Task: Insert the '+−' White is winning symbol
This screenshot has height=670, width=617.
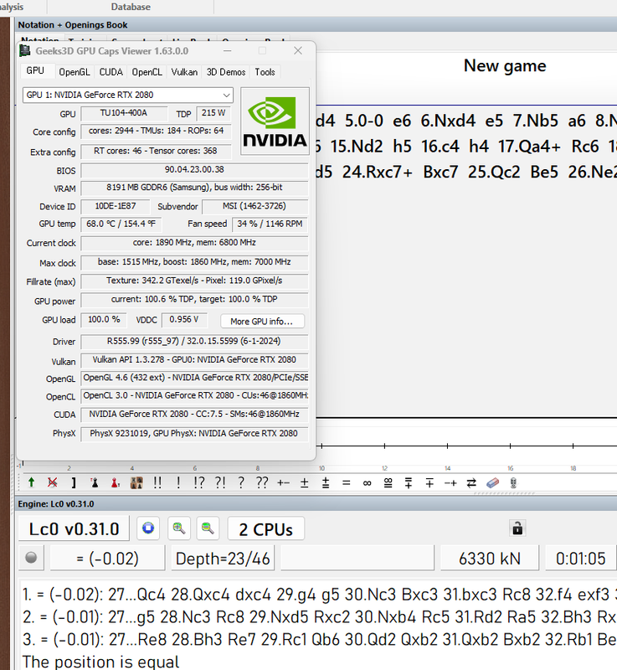Action: (283, 483)
